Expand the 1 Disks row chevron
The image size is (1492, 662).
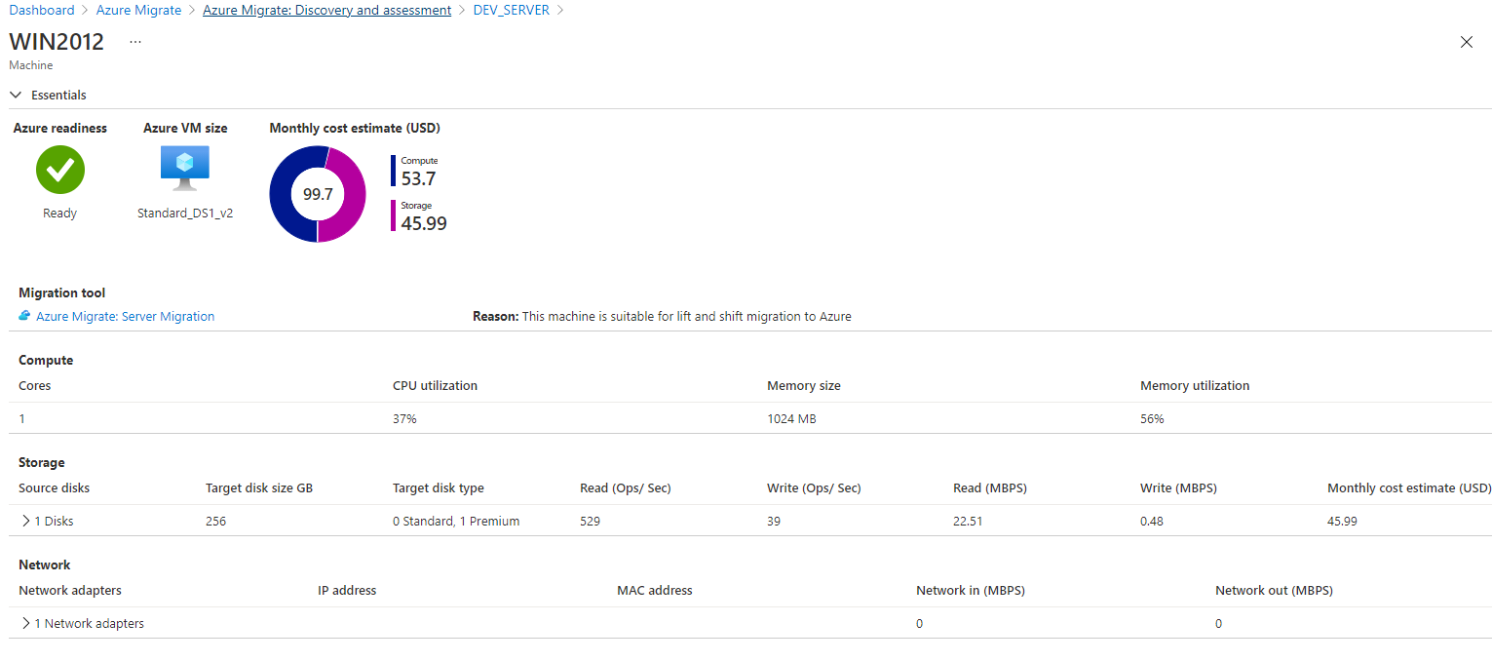coord(25,521)
